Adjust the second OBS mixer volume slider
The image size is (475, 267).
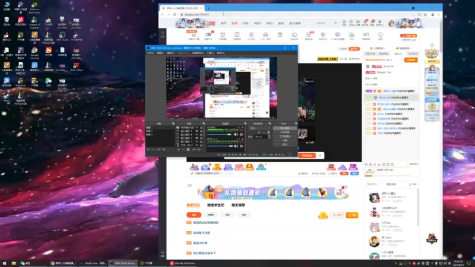click(x=220, y=146)
